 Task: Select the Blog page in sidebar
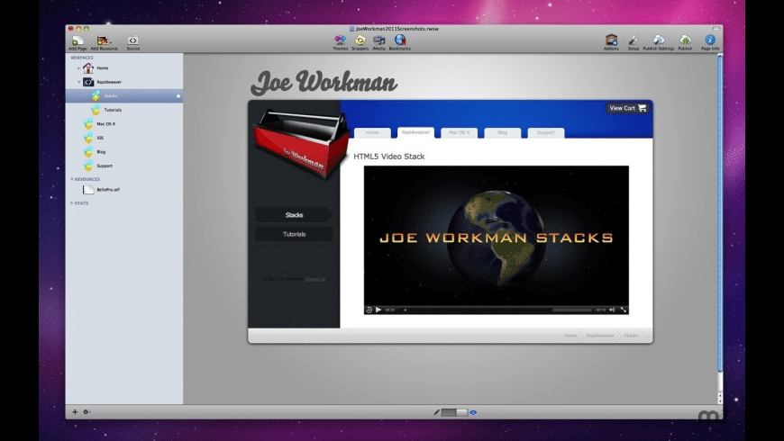(124, 152)
